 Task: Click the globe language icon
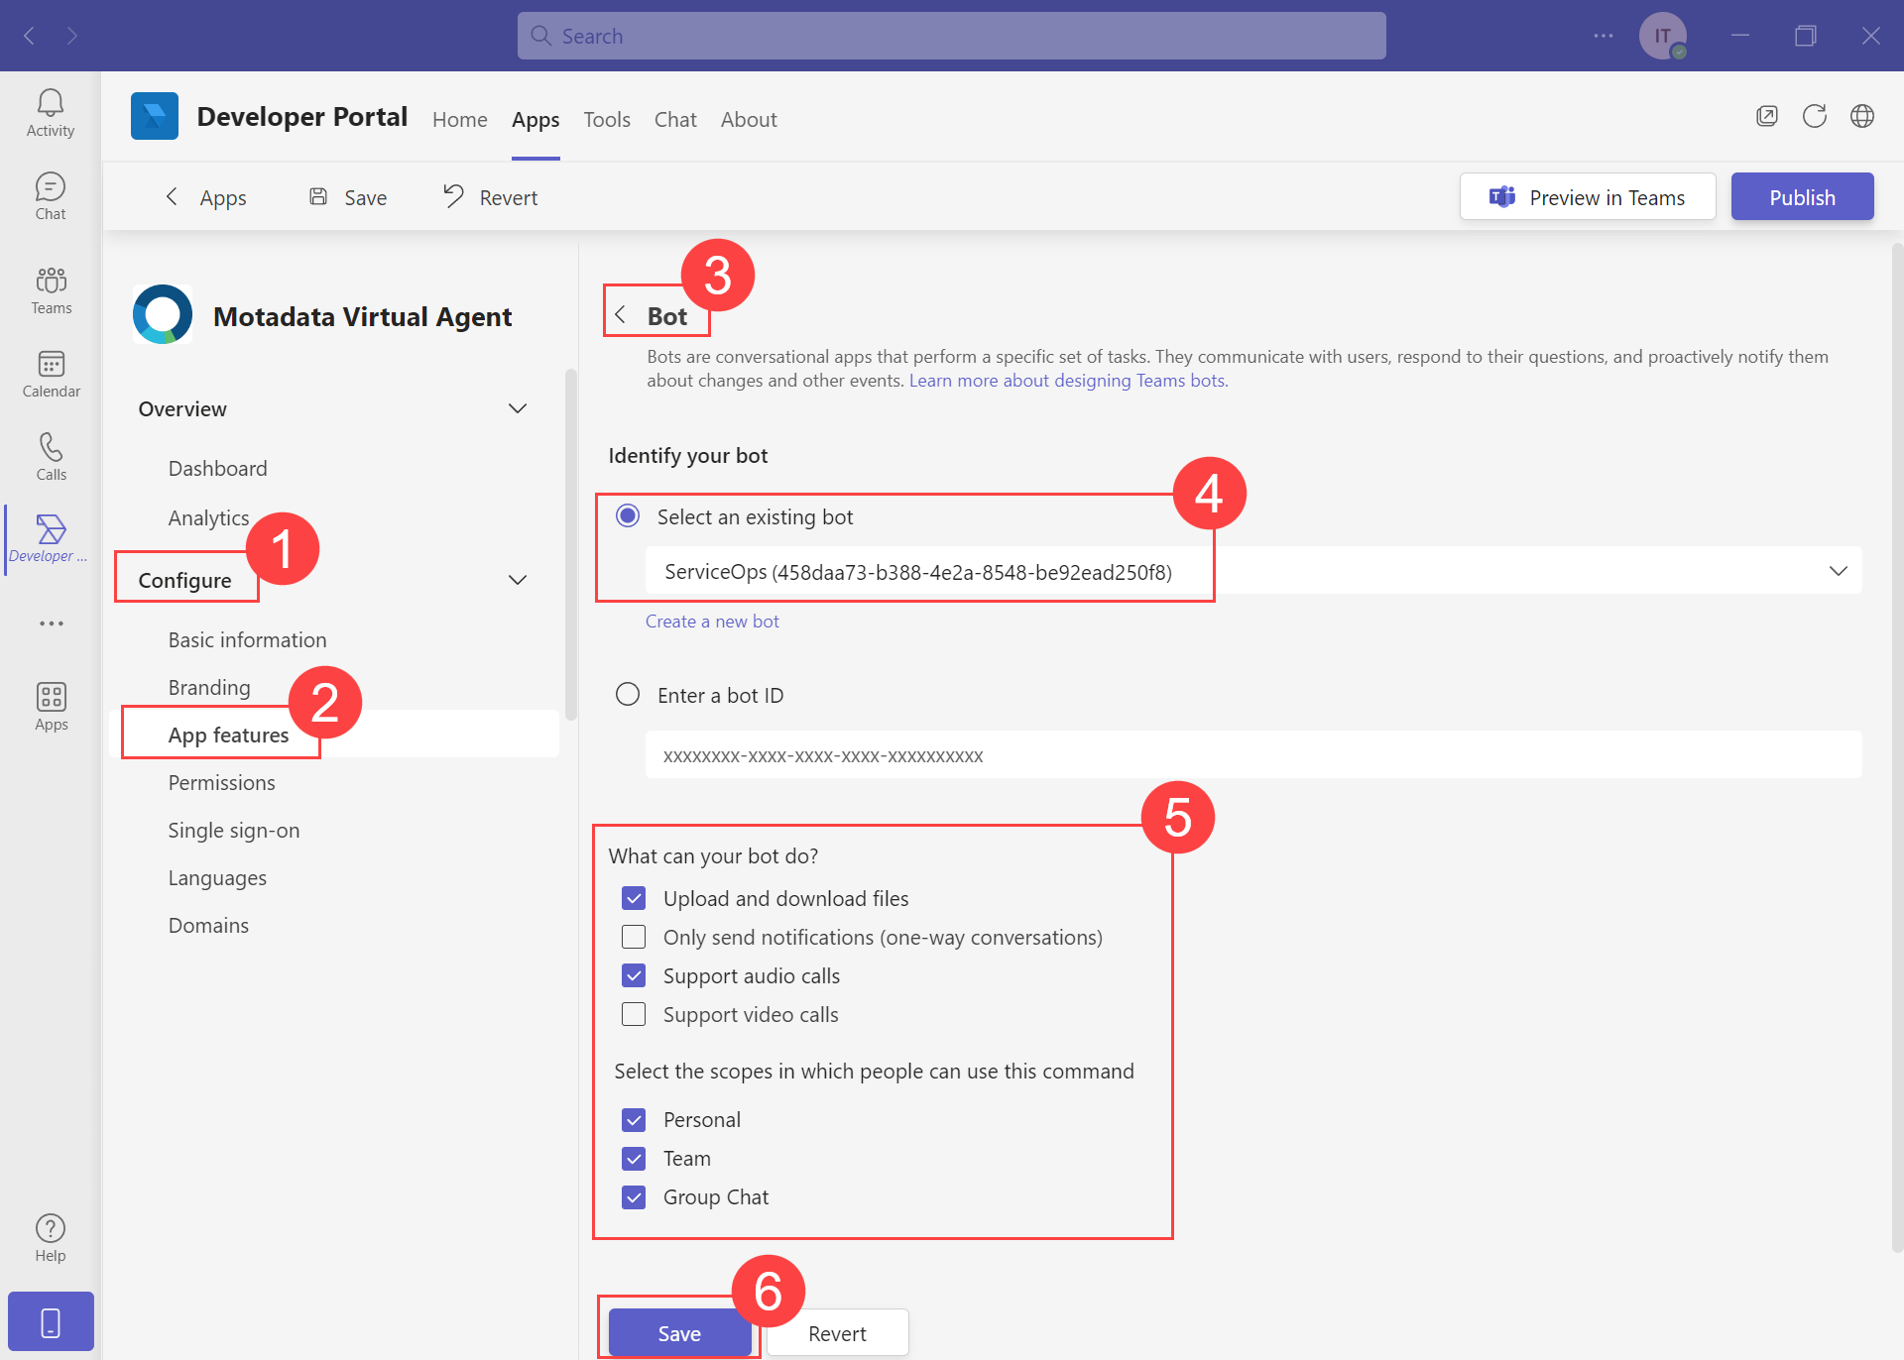coord(1861,117)
